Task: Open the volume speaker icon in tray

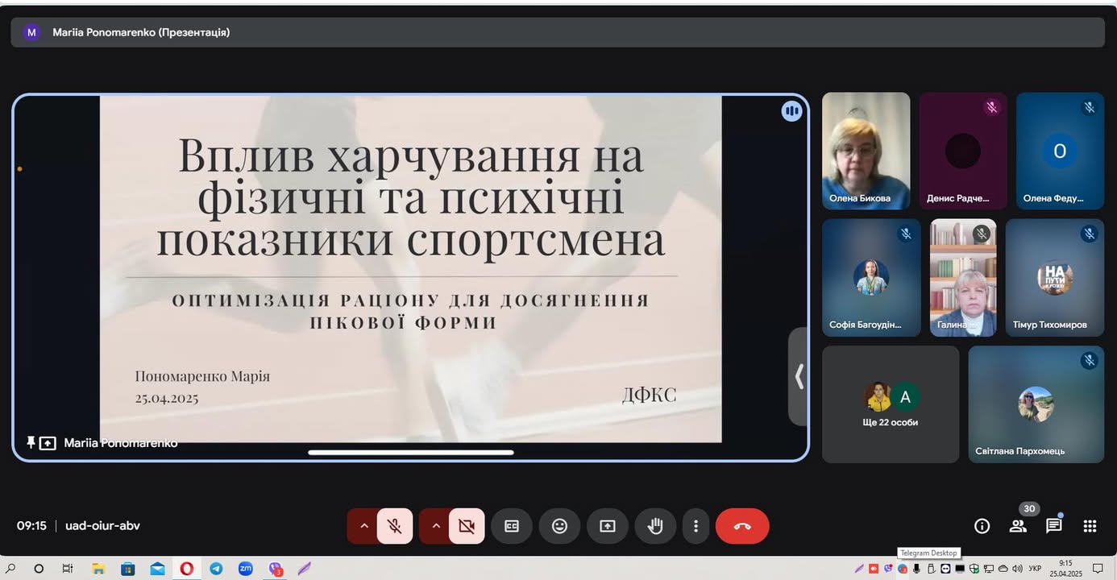Action: tap(1017, 569)
